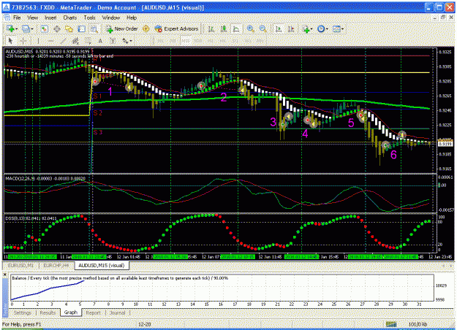The height and width of the screenshot is (330, 457).
Task: Switch to the EURUSD,M1 chart tab
Action: point(20,266)
